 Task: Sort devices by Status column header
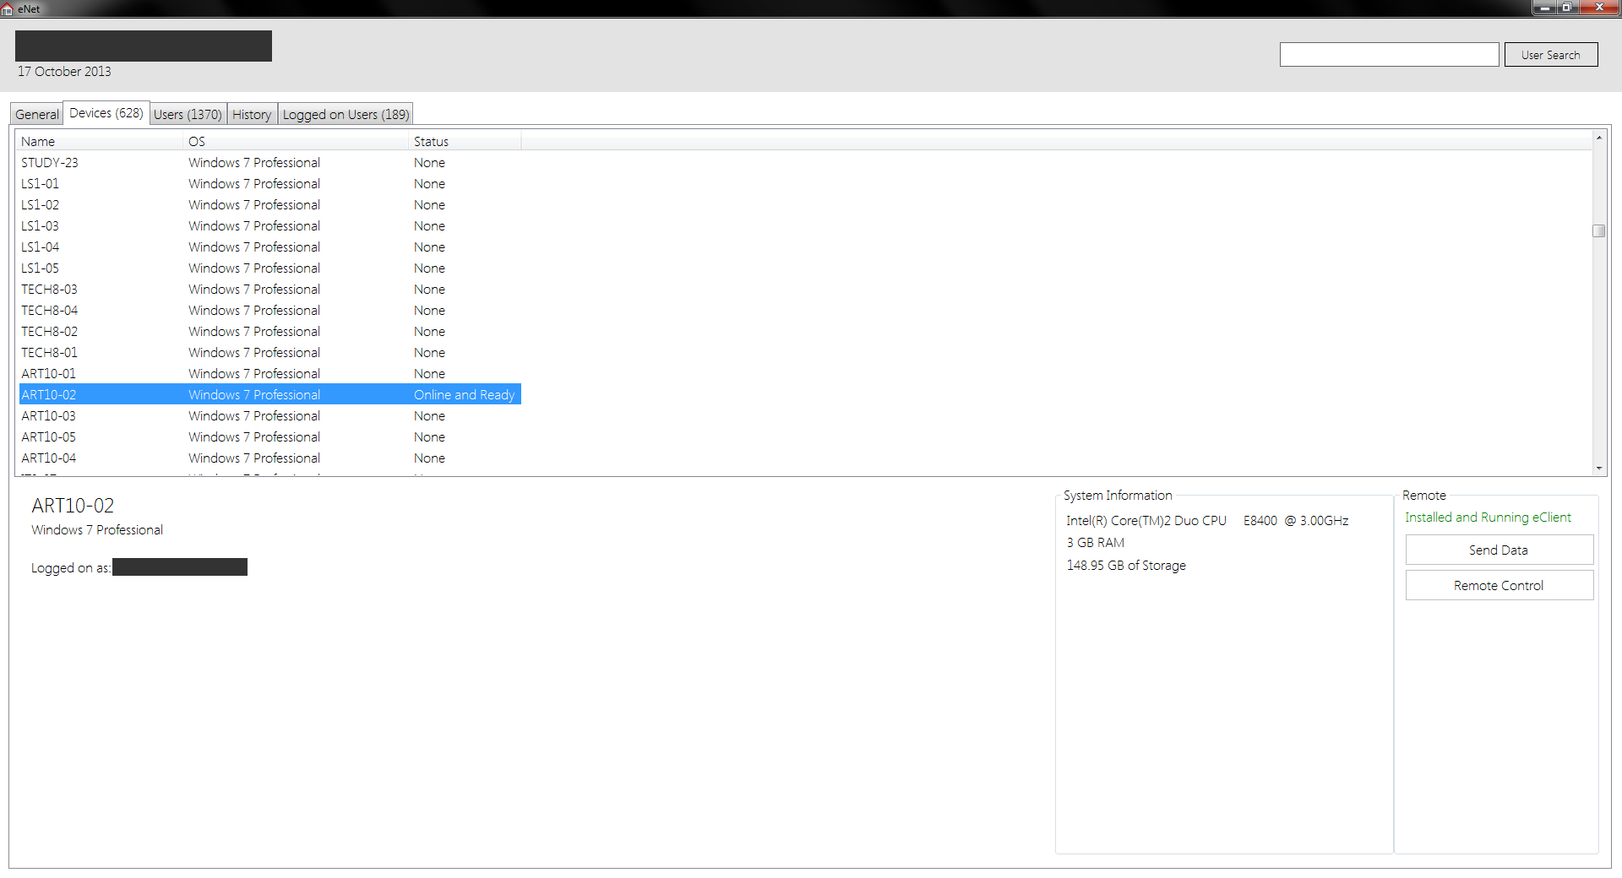465,142
